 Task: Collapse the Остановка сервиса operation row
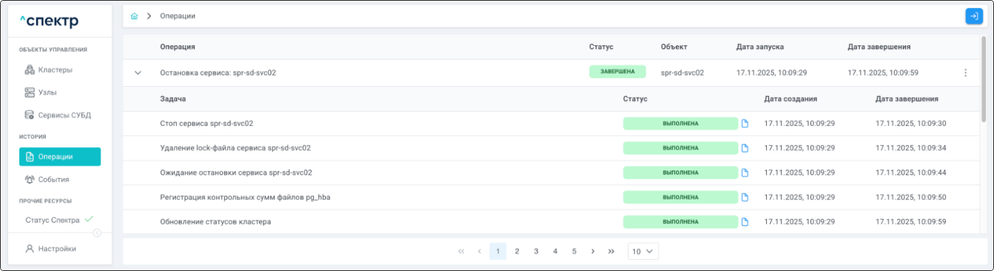[x=138, y=73]
